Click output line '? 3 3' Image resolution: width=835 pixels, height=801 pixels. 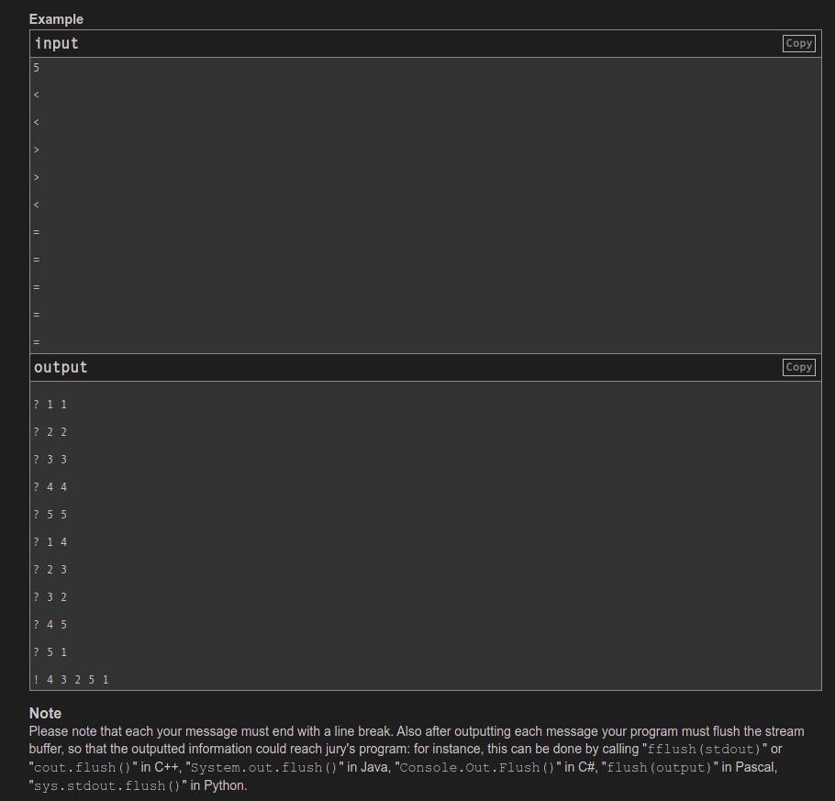[50, 460]
